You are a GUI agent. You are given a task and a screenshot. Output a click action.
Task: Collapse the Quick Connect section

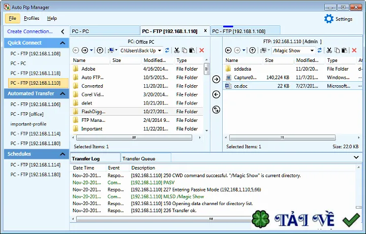point(63,43)
